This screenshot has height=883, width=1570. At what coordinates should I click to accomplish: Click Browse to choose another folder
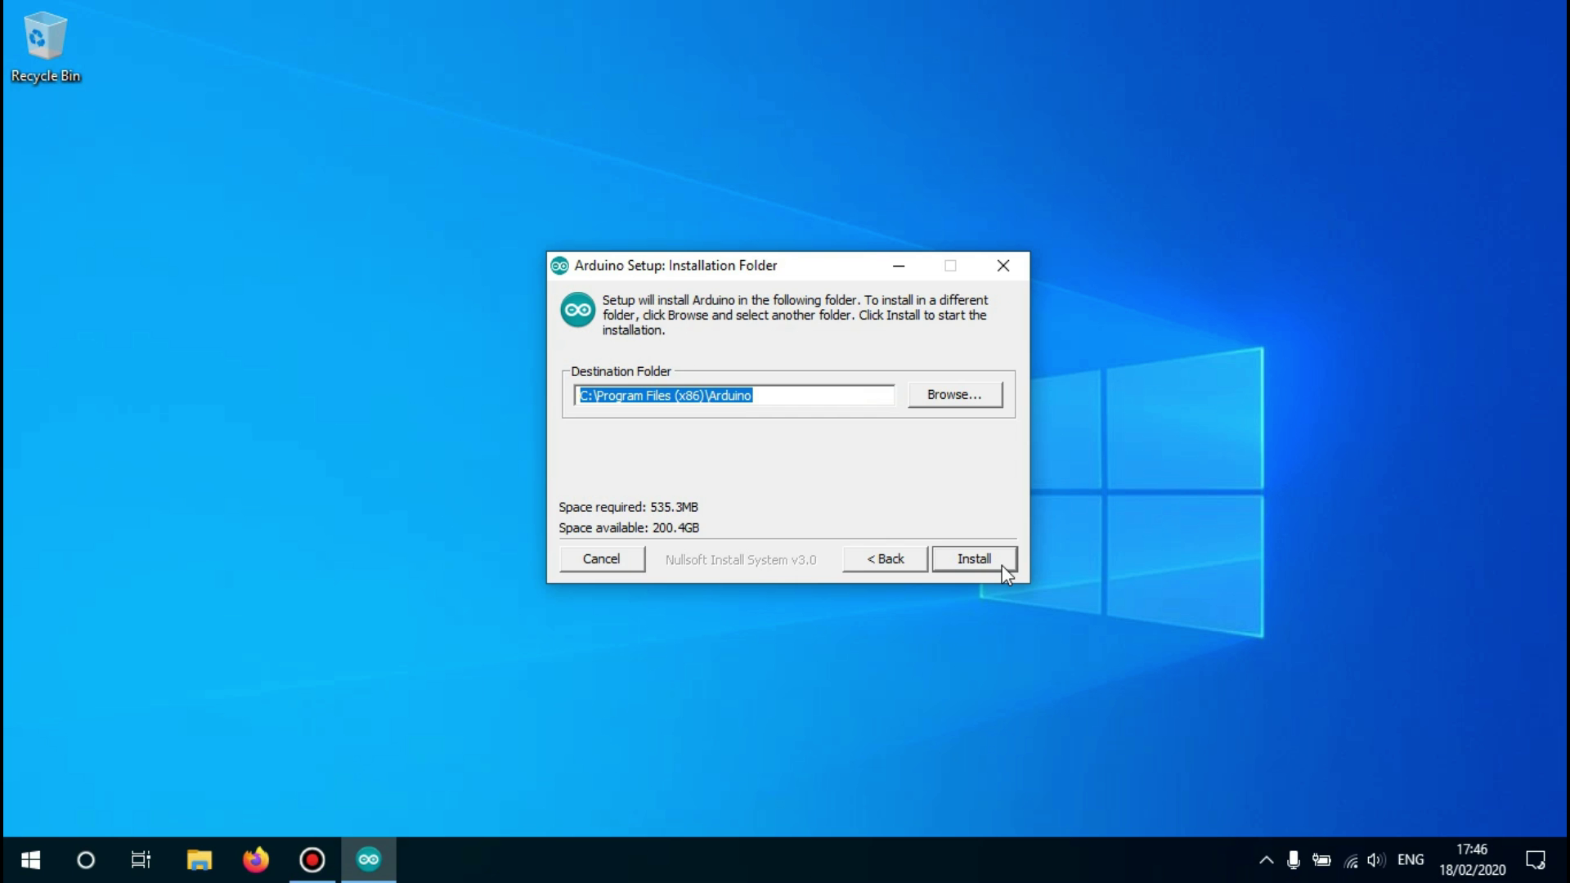coord(954,394)
